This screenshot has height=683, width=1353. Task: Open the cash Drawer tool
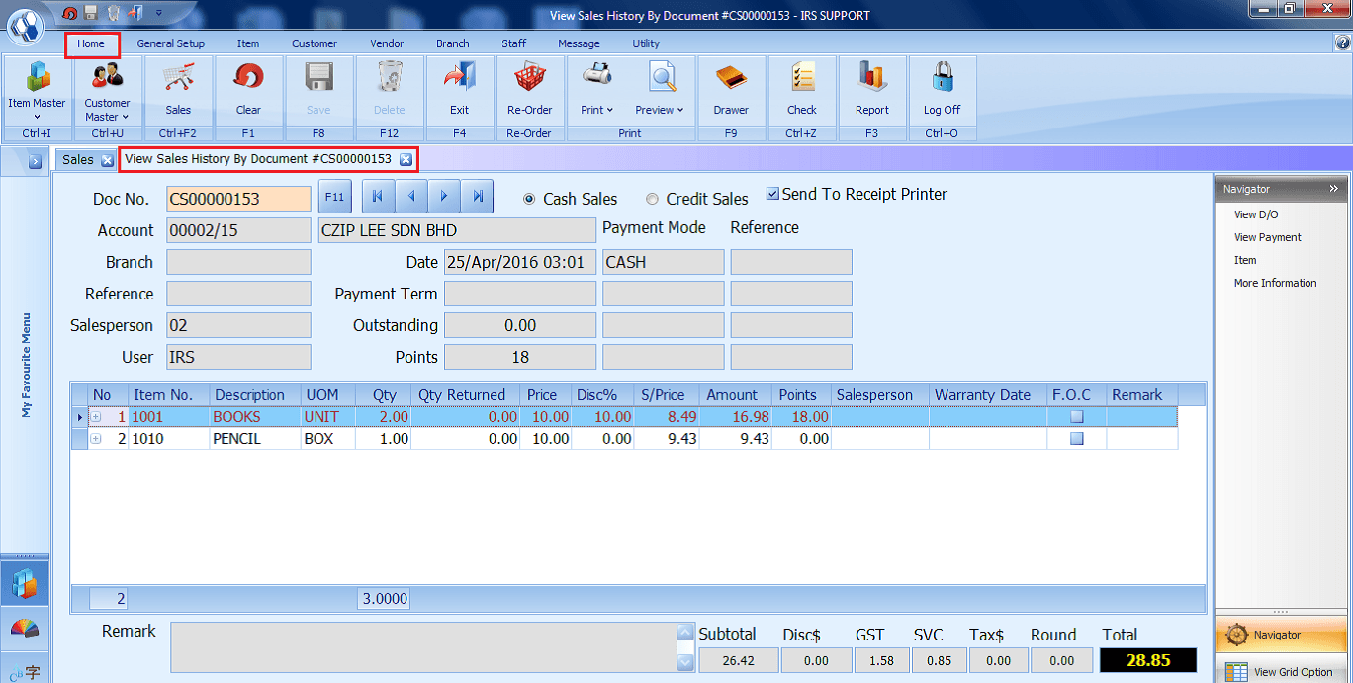point(731,90)
